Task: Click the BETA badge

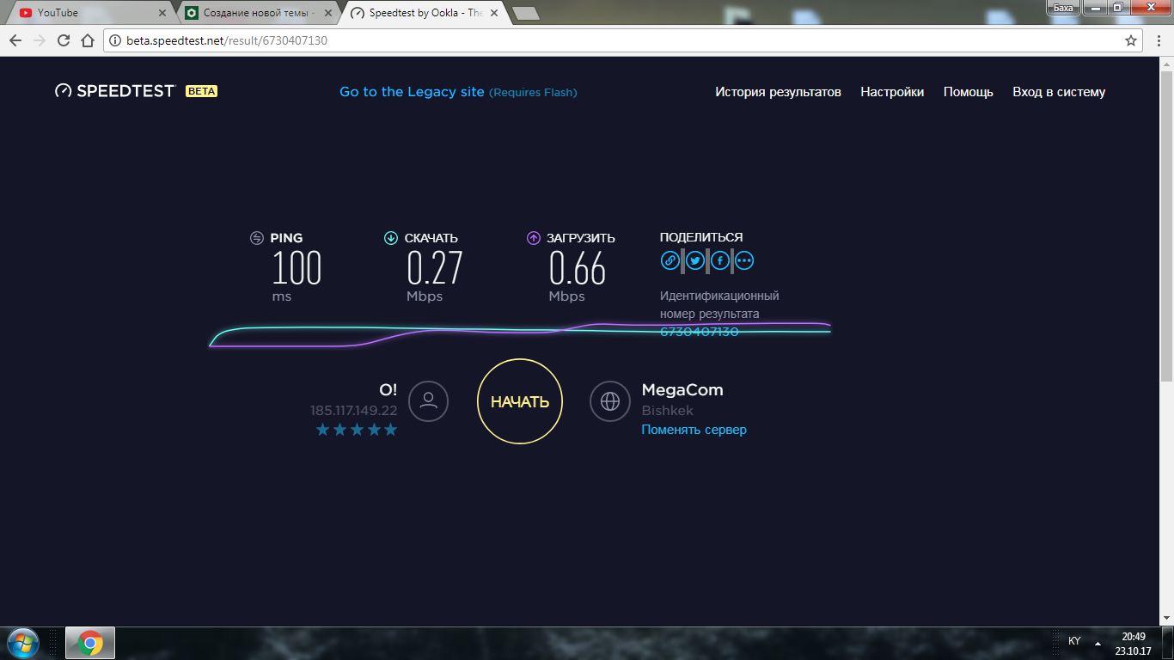Action: pyautogui.click(x=201, y=91)
